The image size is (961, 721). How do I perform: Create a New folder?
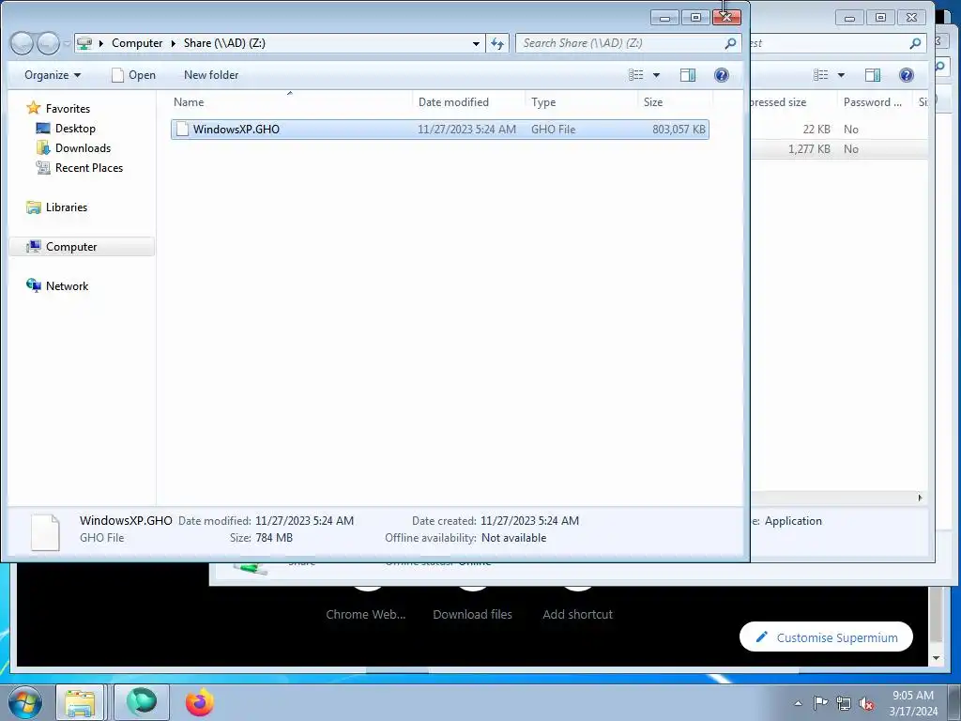pos(211,75)
